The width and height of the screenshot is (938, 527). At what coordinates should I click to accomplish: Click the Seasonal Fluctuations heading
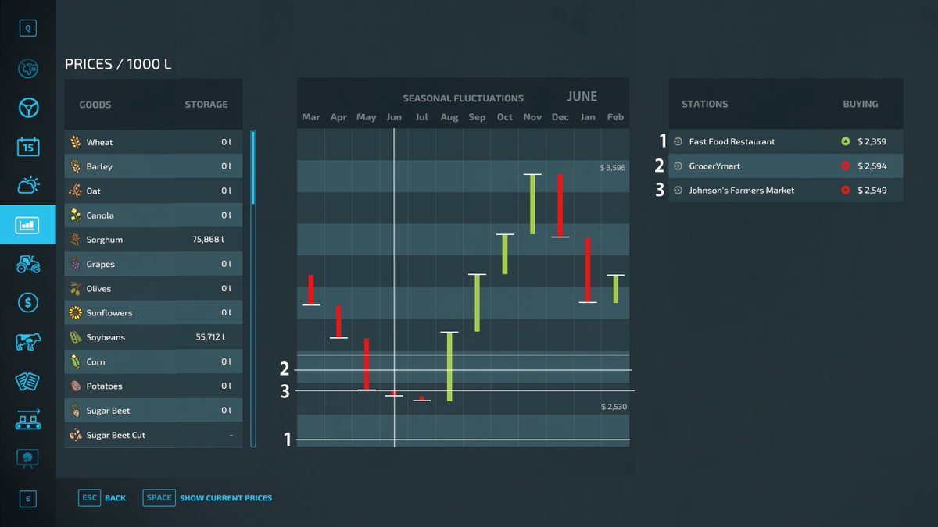463,98
